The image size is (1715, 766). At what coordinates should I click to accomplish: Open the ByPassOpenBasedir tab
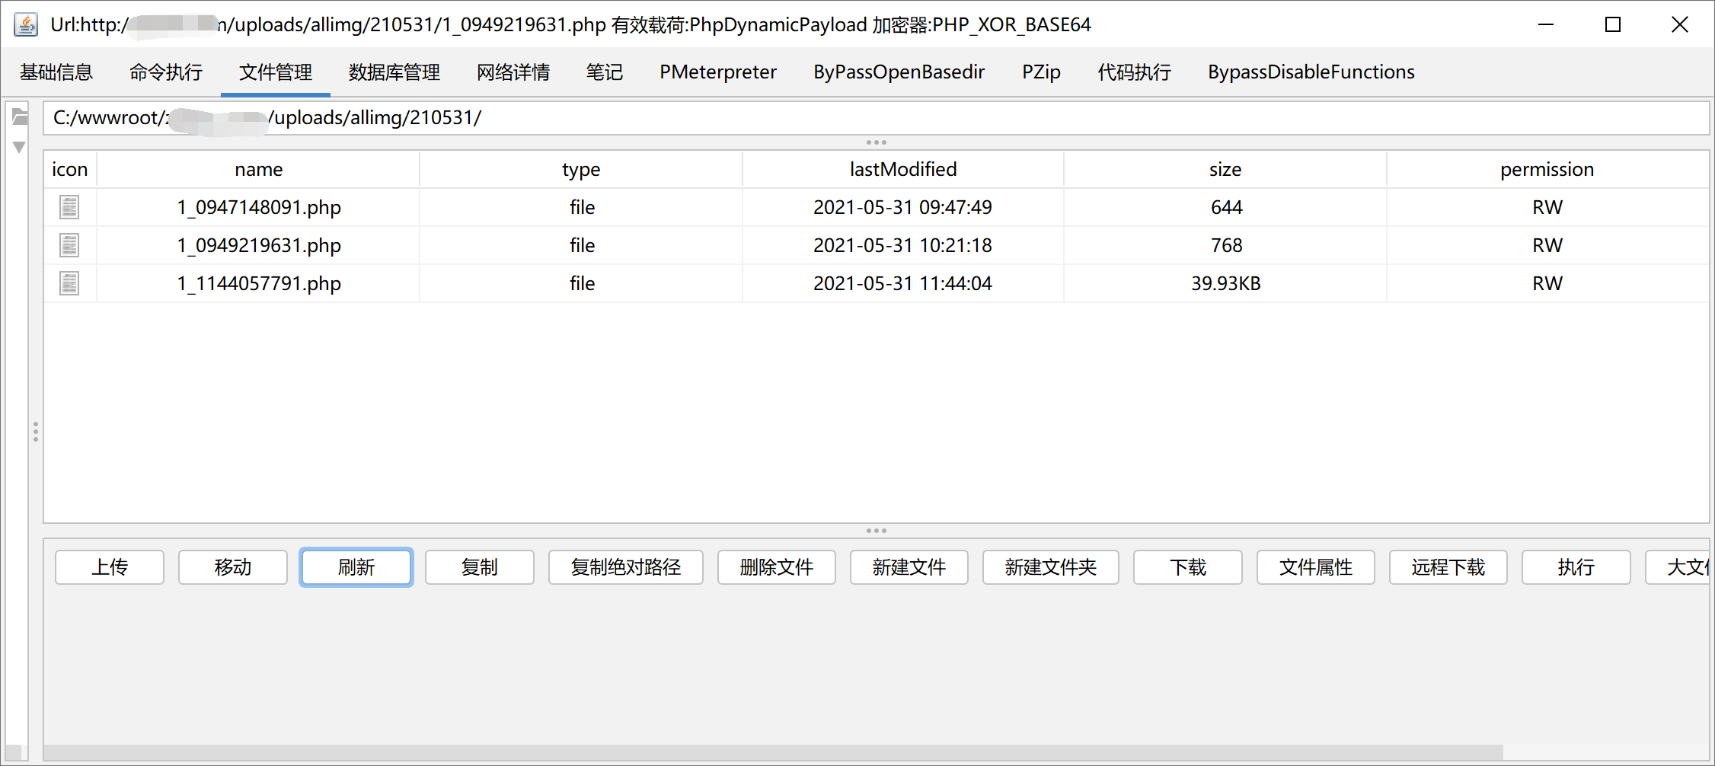[899, 72]
